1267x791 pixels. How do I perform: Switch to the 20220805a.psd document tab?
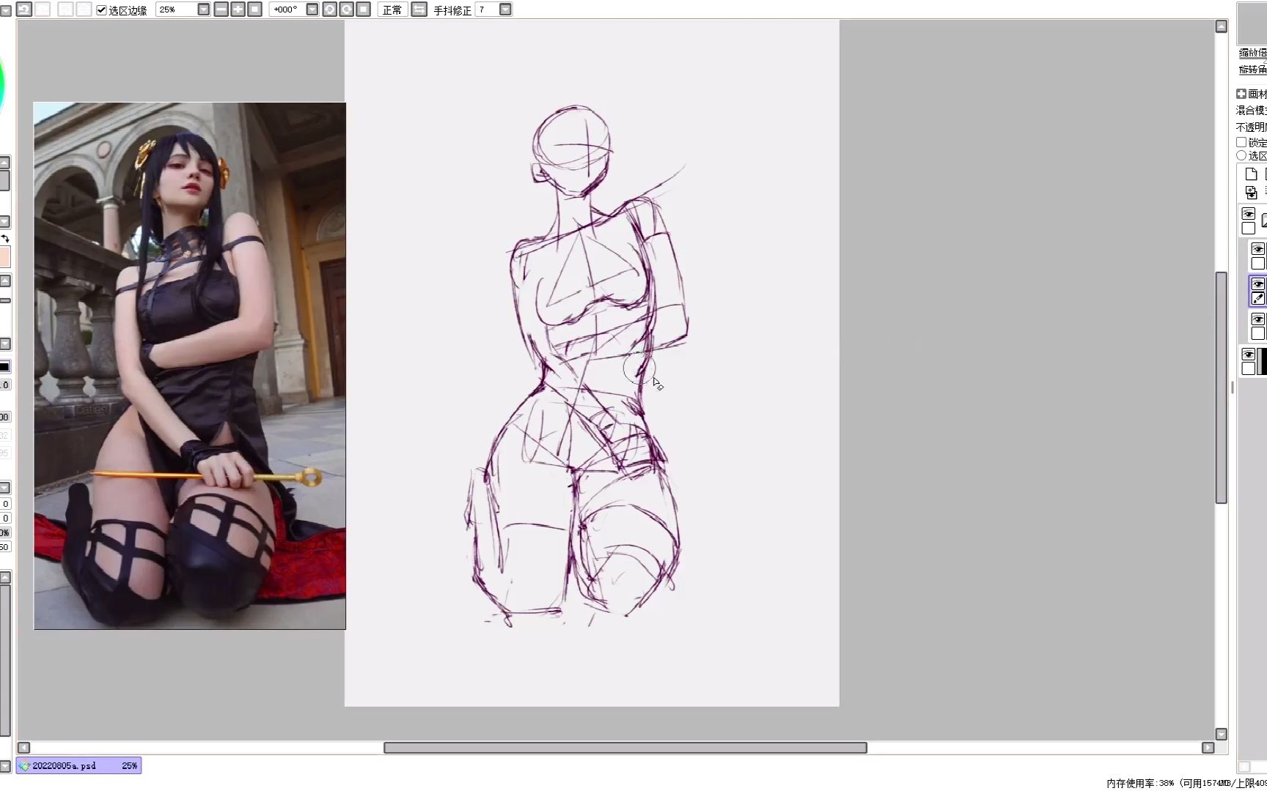point(78,765)
